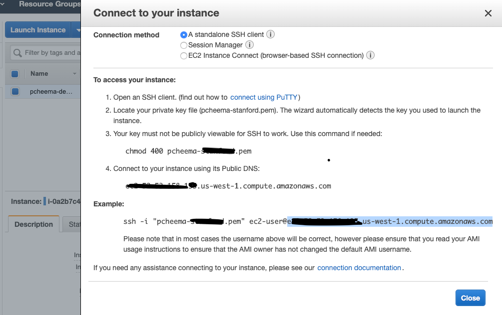Click the info icon beside standalone SSH client

270,34
